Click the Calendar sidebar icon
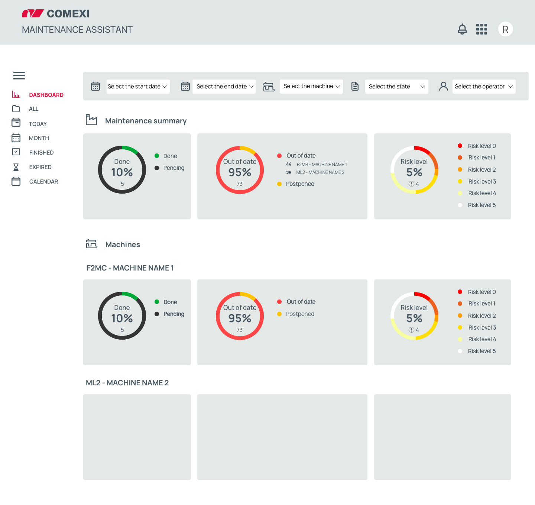535x505 pixels. click(x=16, y=181)
